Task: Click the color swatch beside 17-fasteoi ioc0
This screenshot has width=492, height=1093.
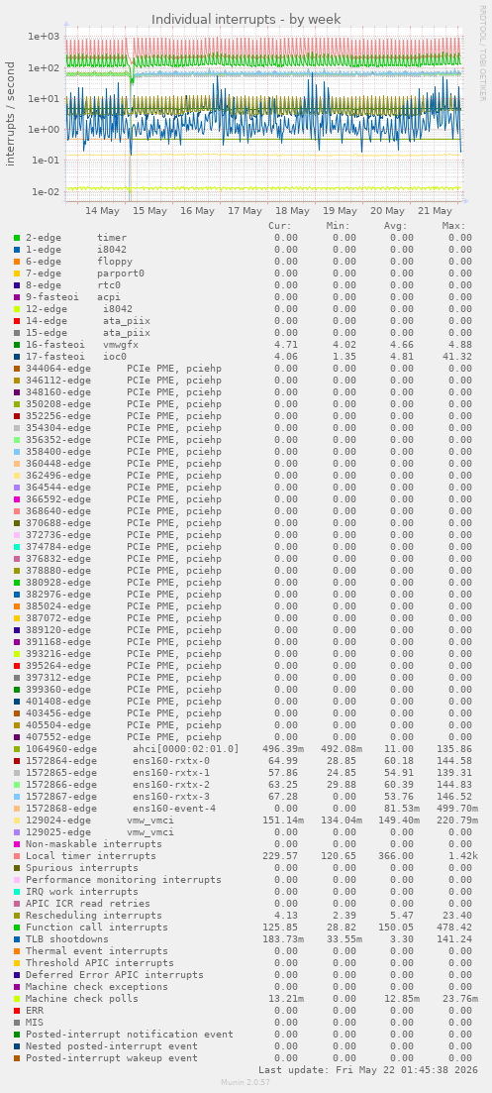Action: pos(17,356)
